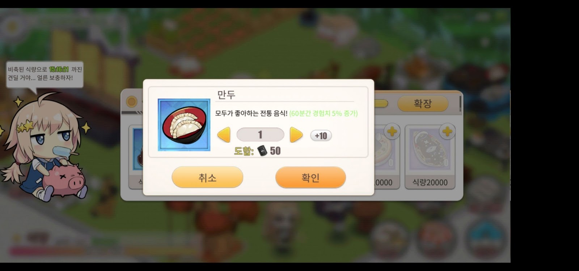This screenshot has width=579, height=271.
Task: Click the quantity field showing 1
Action: pos(260,135)
